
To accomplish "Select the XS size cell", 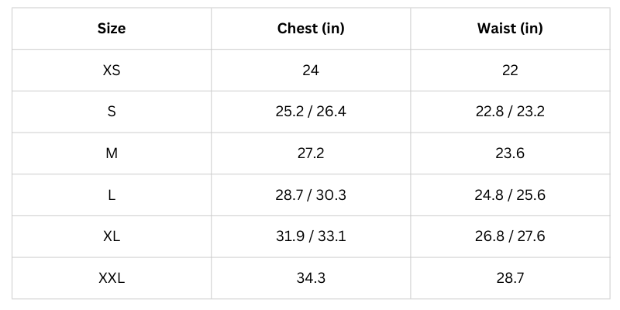I will [x=112, y=70].
